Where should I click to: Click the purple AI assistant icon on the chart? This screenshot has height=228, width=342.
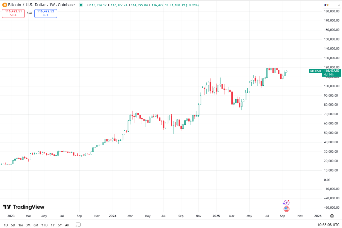pyautogui.click(x=286, y=203)
